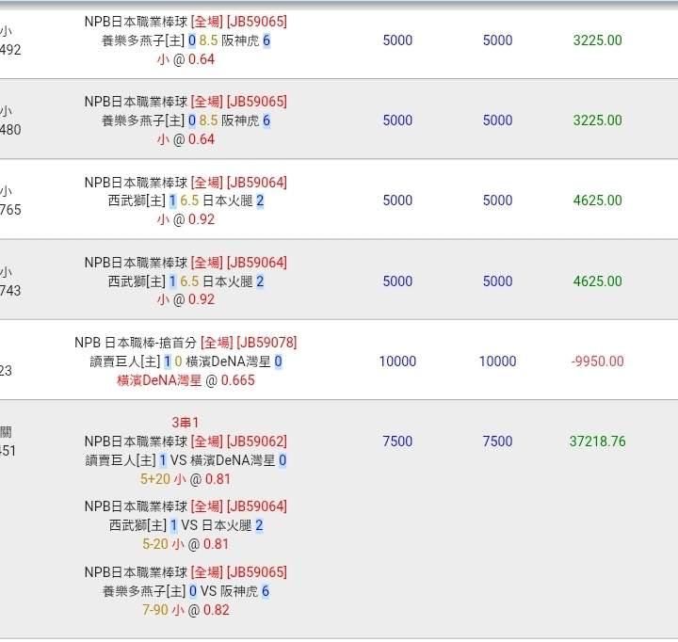Select the 7-90 小 @ 0.82 pick
The height and width of the screenshot is (642, 678).
click(186, 610)
